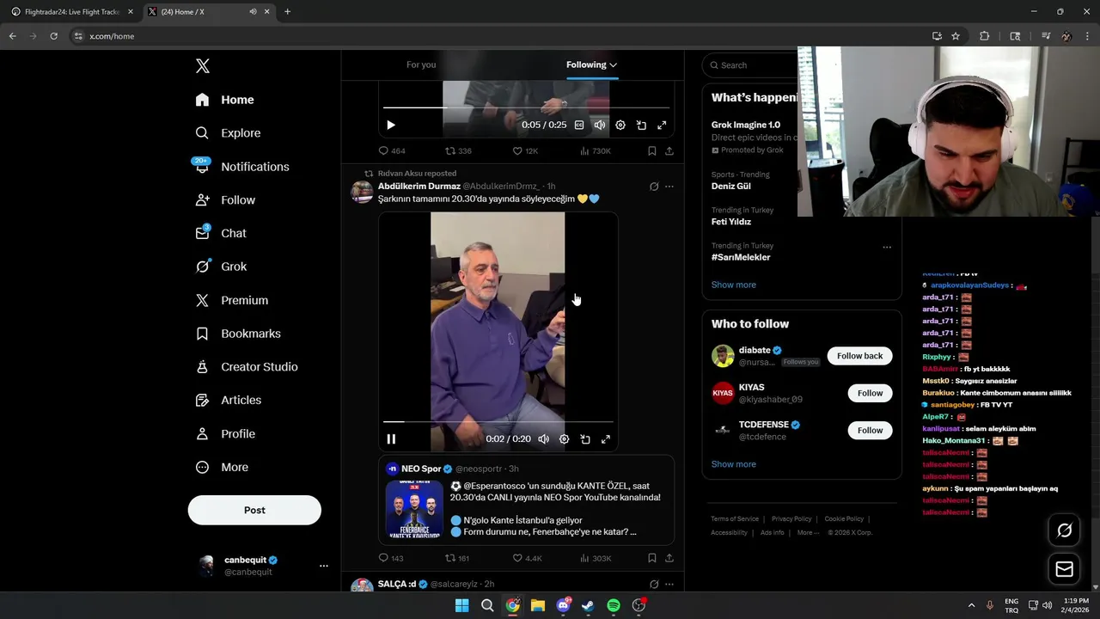Viewport: 1100px width, 619px height.
Task: Open Spotify from the taskbar
Action: [x=614, y=605]
